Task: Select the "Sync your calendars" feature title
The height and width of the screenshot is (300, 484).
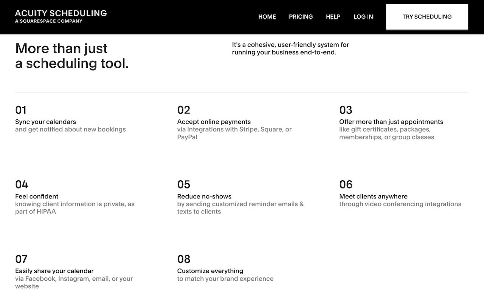Action: [x=45, y=122]
